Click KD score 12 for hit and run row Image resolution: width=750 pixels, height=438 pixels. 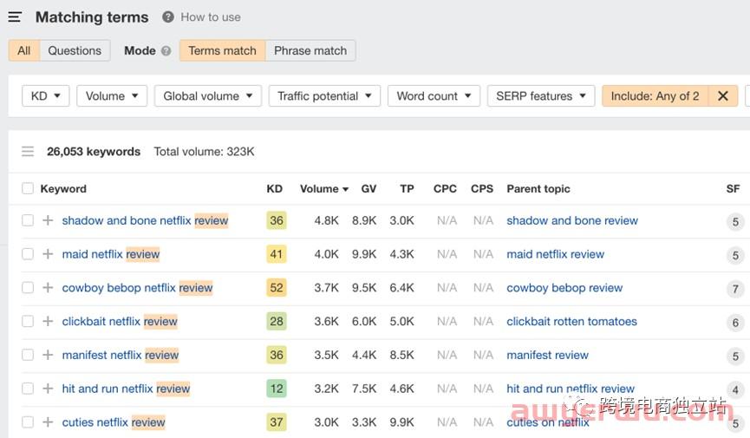point(277,389)
